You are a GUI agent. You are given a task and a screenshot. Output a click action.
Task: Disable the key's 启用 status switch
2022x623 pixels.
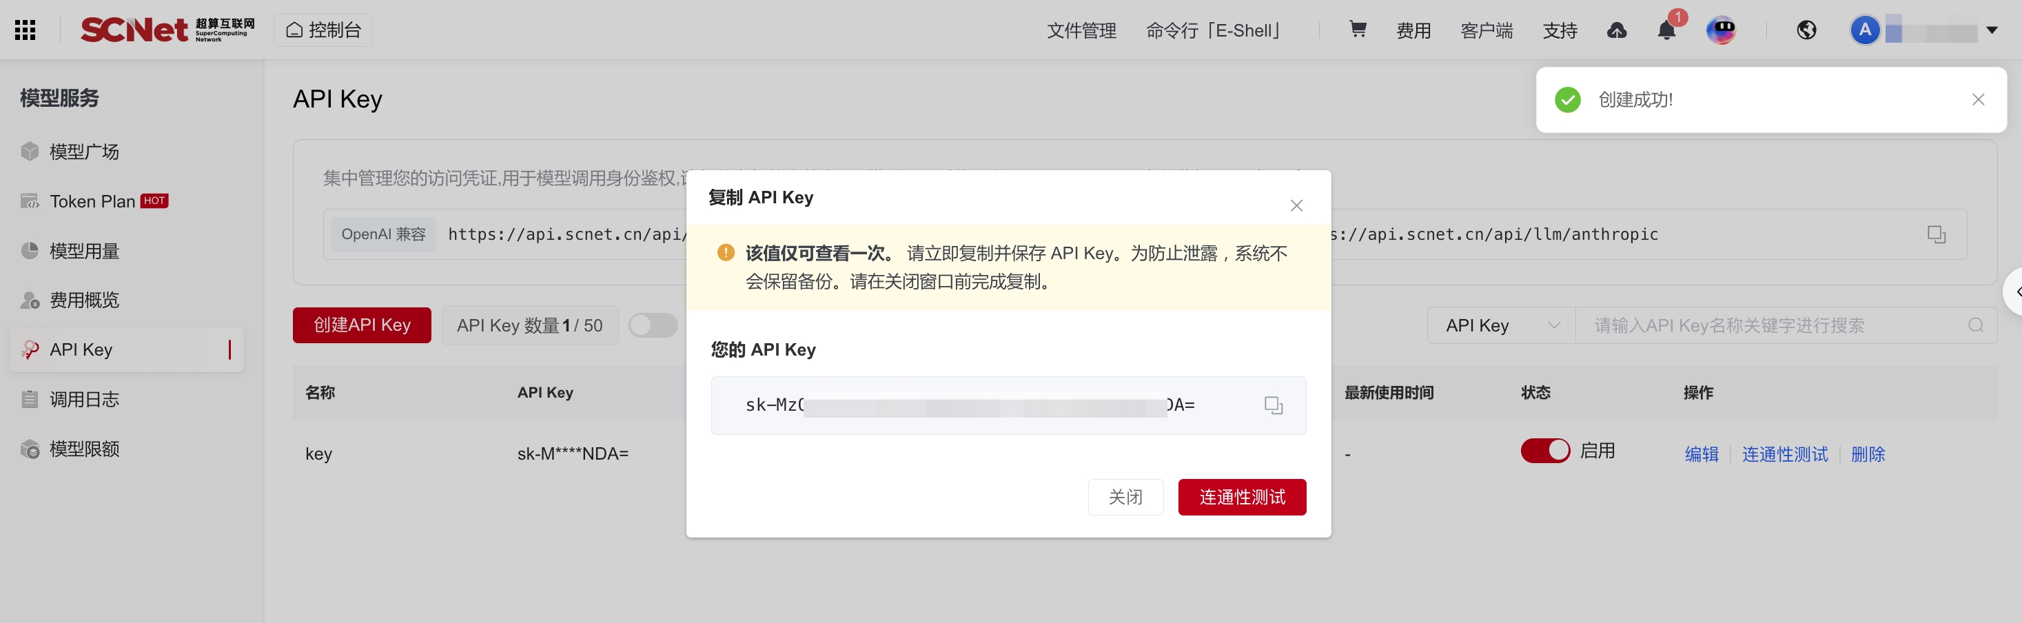coord(1545,451)
